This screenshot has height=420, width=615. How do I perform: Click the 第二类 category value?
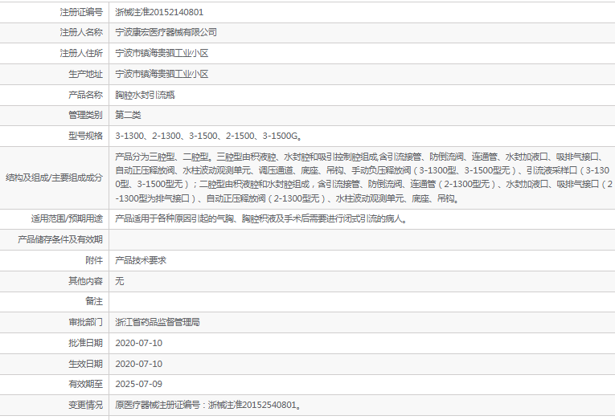tap(128, 115)
